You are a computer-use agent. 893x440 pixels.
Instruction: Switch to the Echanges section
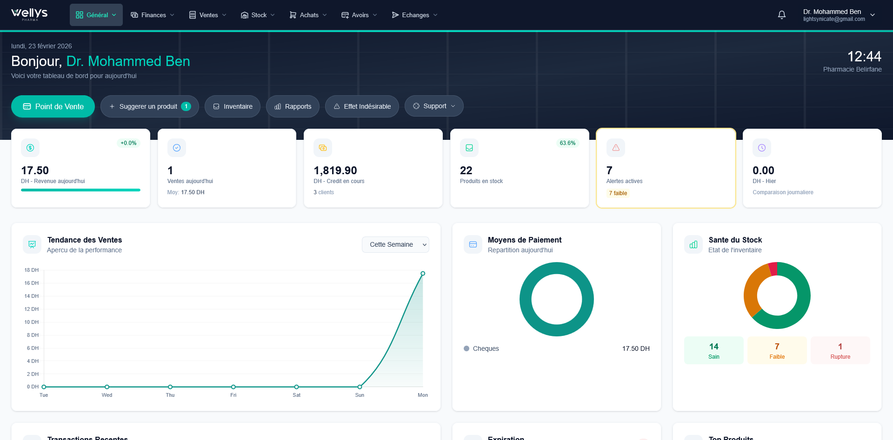pos(414,14)
